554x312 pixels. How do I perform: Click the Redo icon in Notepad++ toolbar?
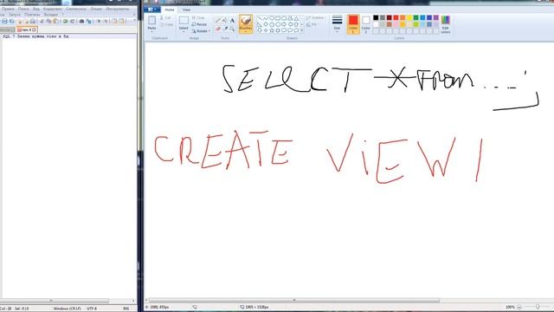pos(72,21)
